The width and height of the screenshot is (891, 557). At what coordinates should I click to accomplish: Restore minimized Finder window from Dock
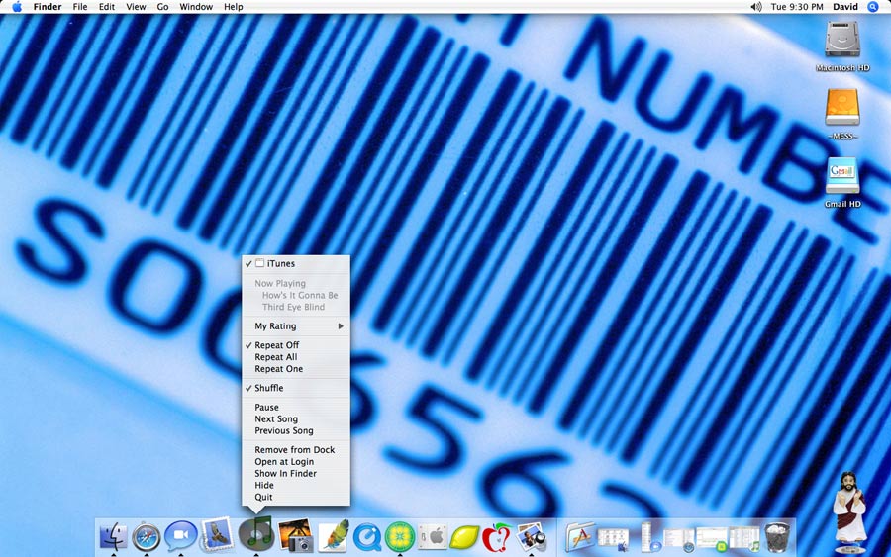pyautogui.click(x=613, y=538)
